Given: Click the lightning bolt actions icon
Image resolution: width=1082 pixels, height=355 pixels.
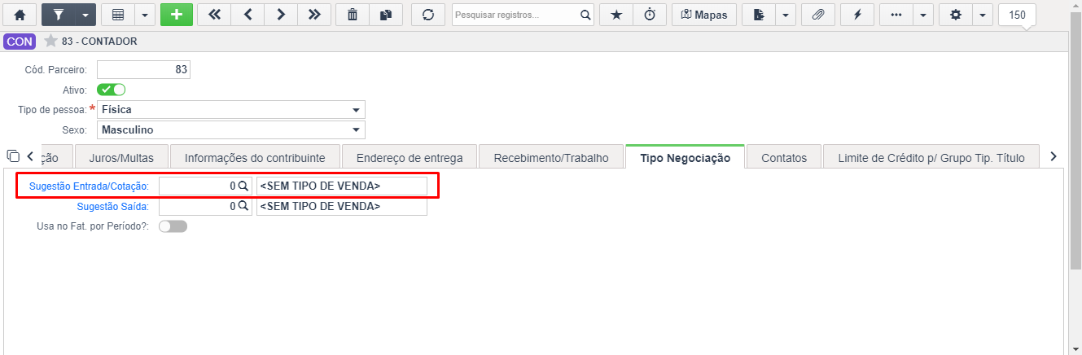Looking at the screenshot, I should click(x=857, y=15).
